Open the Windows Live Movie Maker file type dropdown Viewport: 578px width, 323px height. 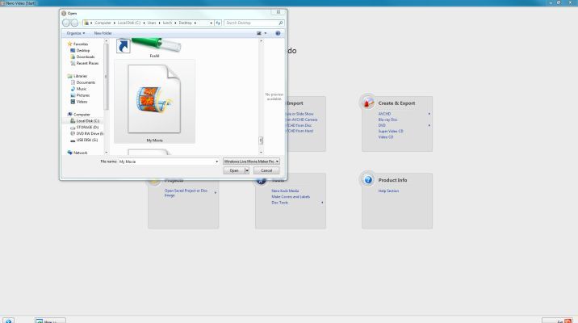coord(251,161)
